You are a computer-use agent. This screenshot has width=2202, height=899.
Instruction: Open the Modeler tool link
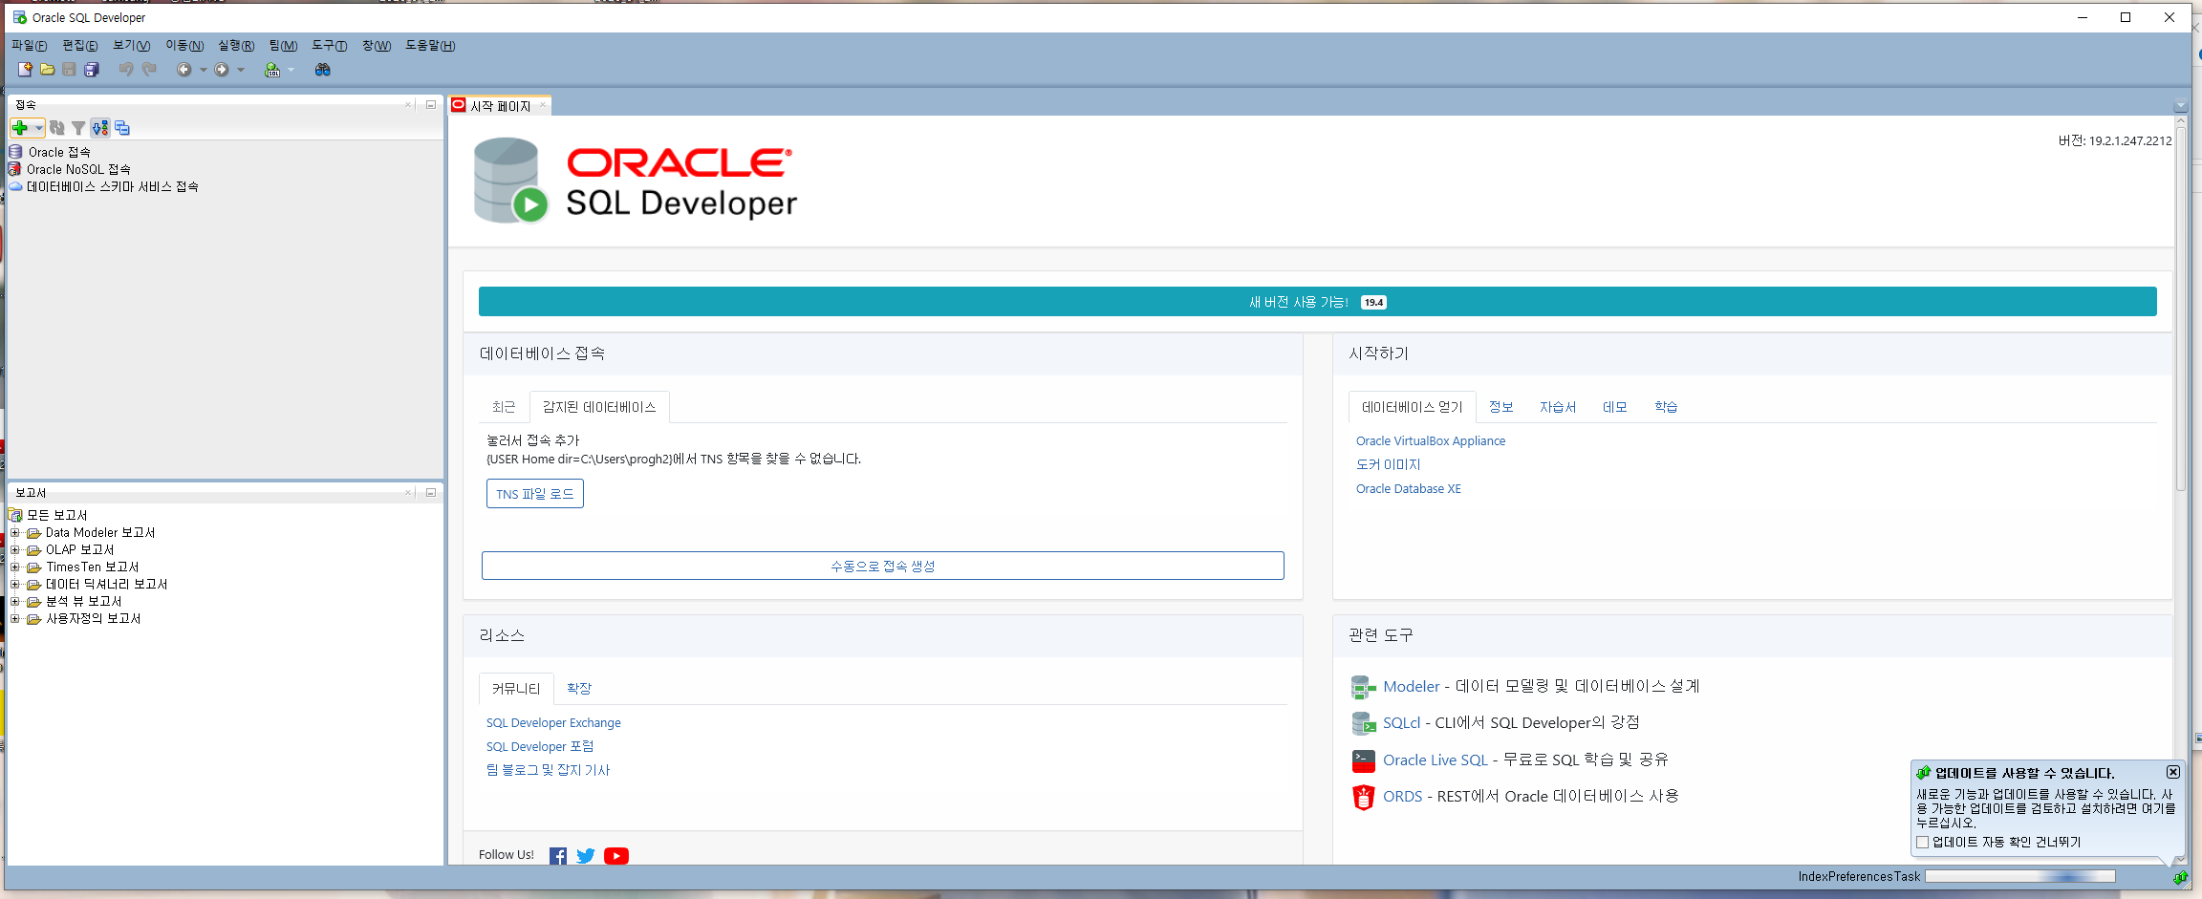click(x=1411, y=687)
